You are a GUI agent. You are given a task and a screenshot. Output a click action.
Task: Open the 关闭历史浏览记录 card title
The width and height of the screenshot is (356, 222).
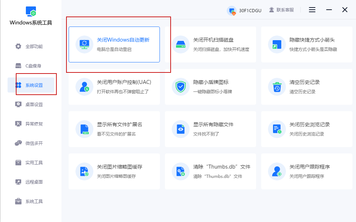coord(309,124)
